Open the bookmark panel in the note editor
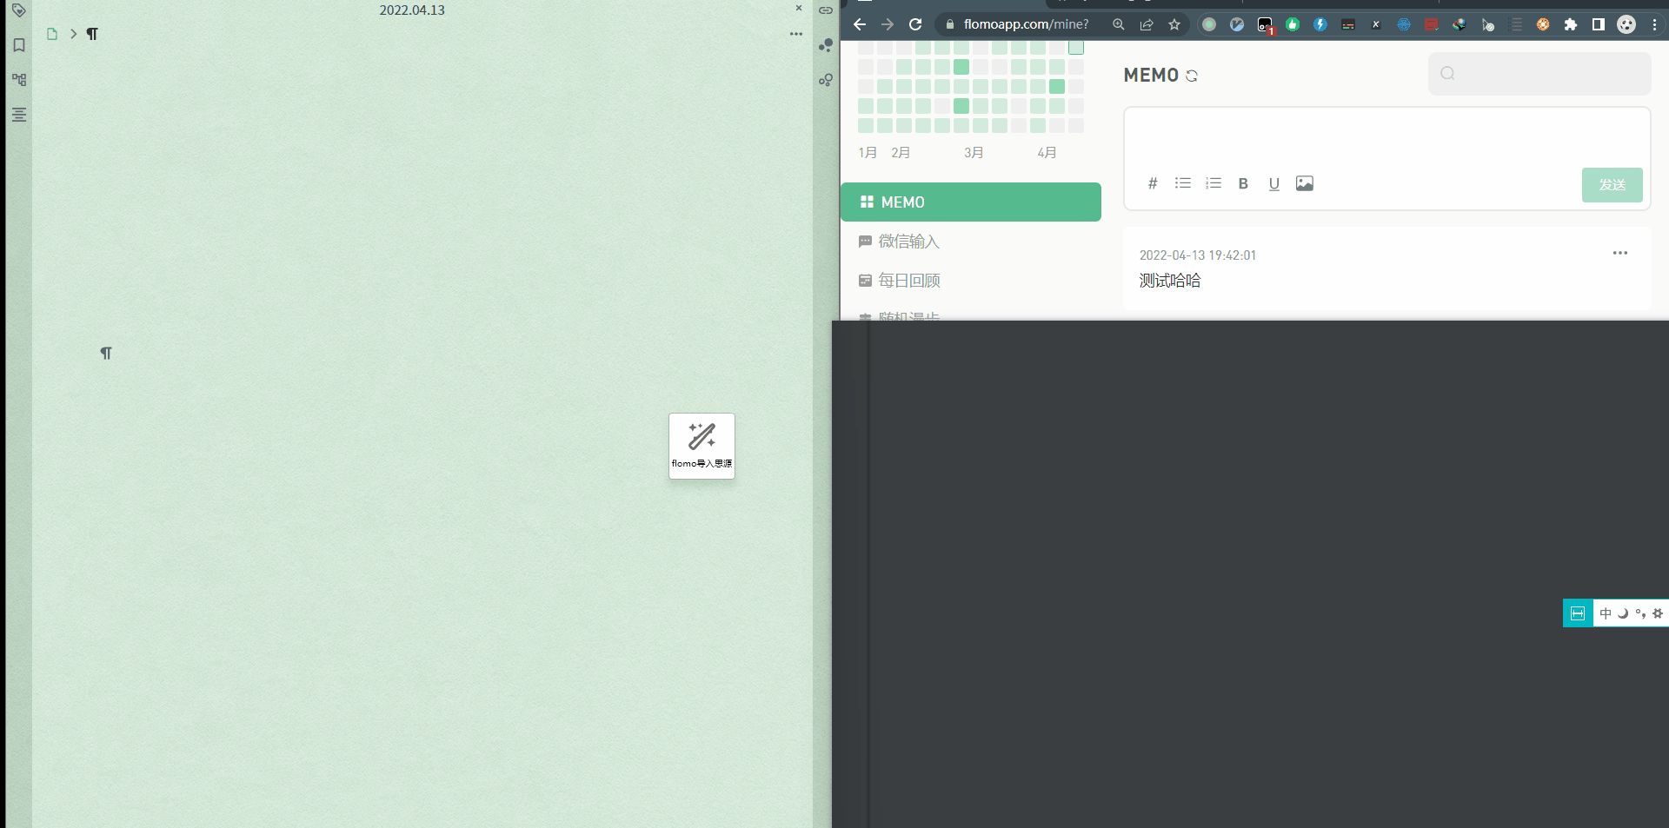The width and height of the screenshot is (1669, 828). (19, 45)
